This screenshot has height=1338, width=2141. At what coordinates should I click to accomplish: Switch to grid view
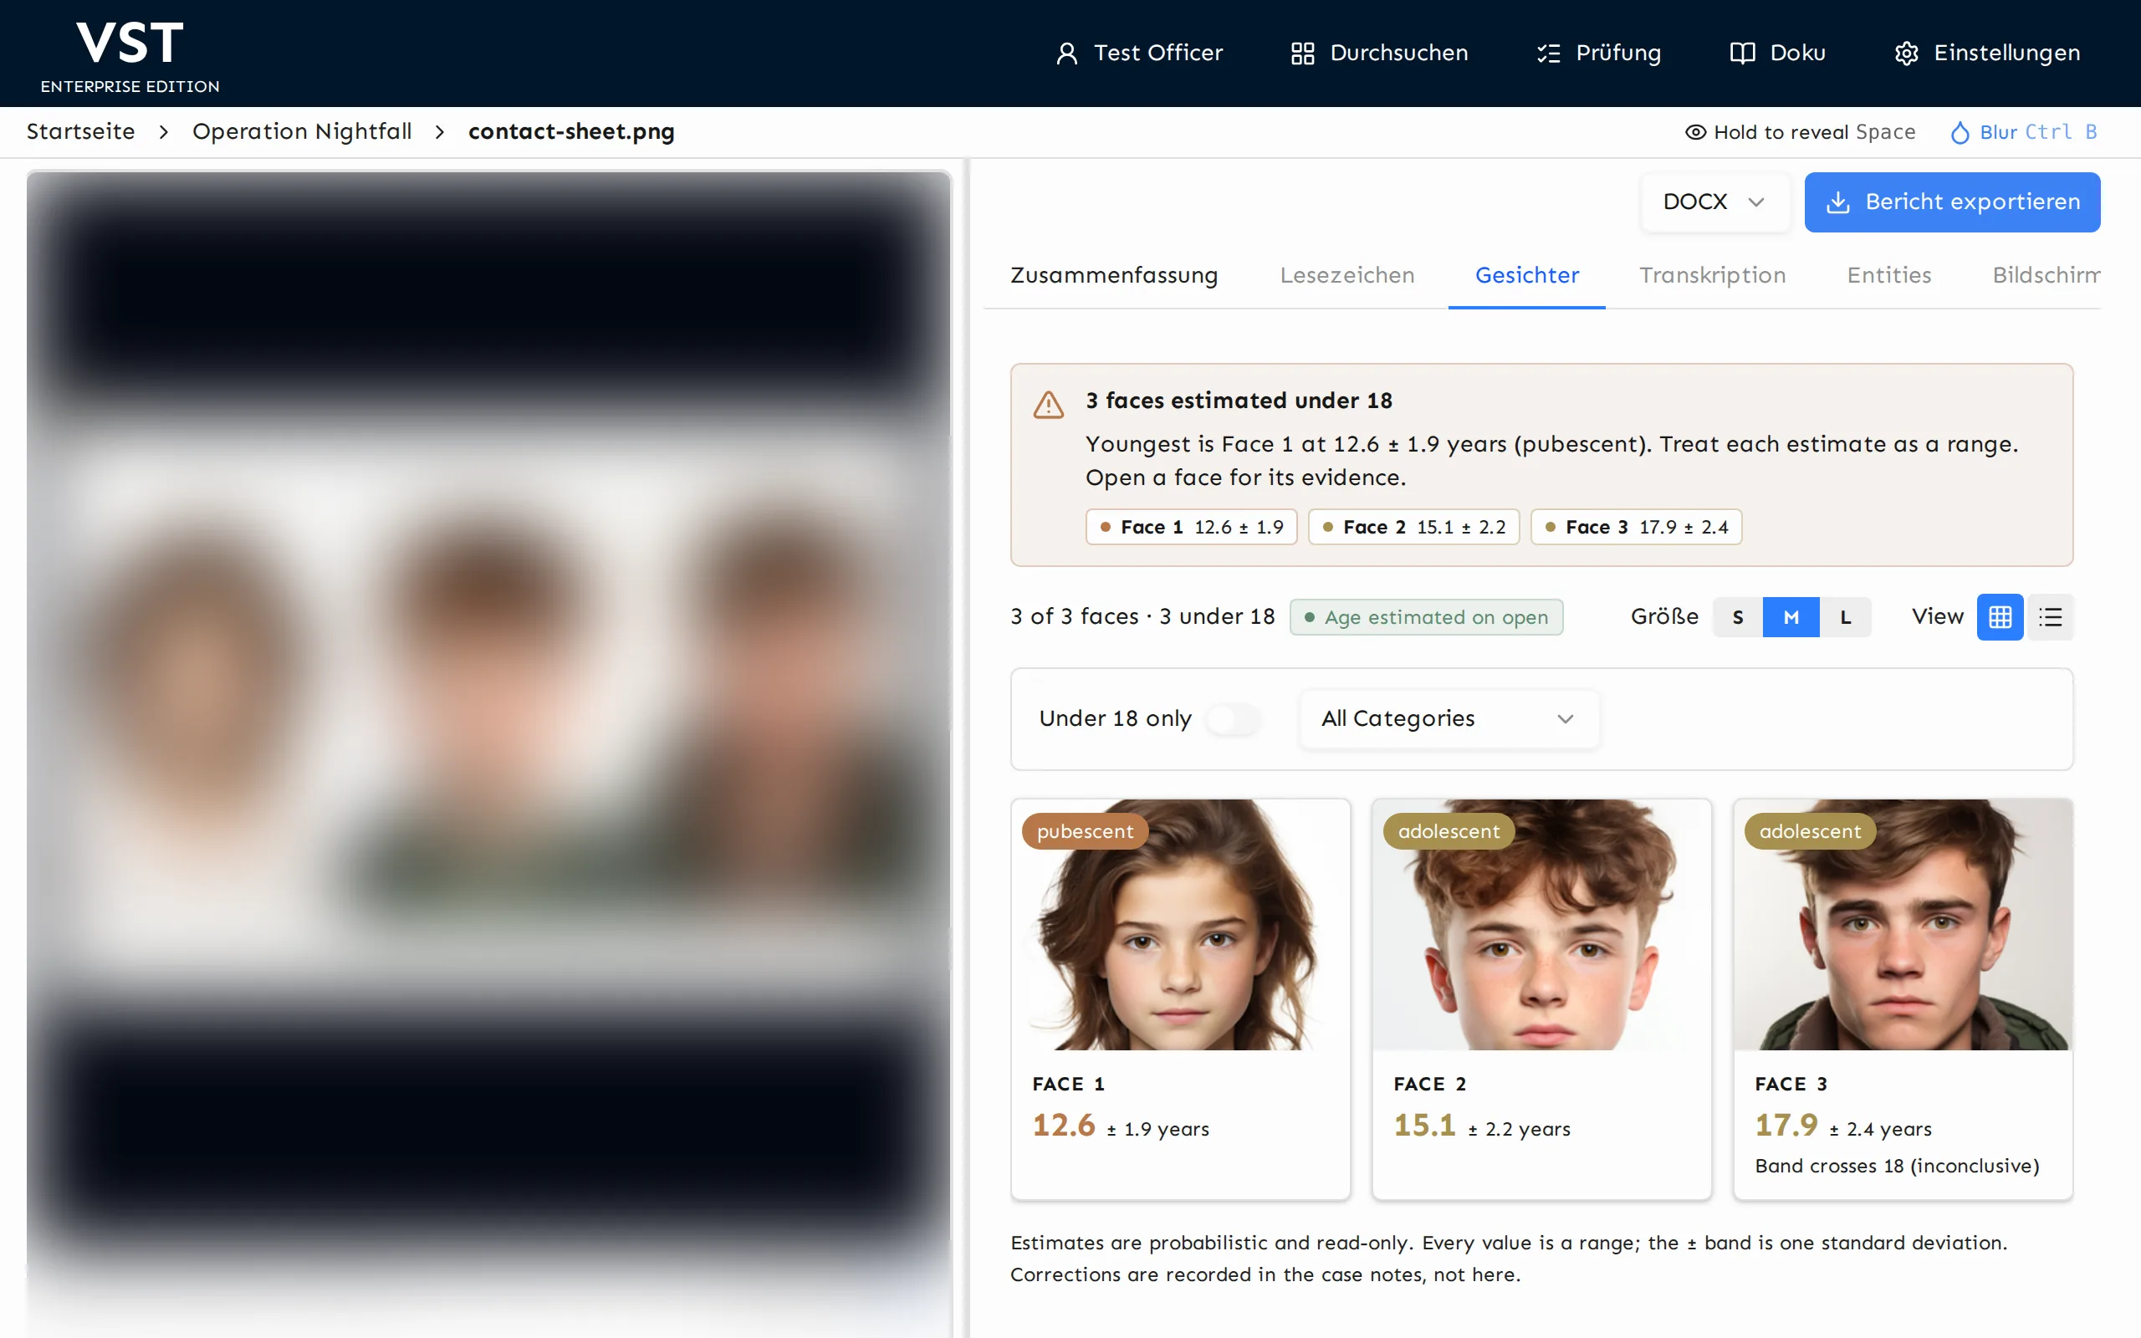(x=2000, y=617)
